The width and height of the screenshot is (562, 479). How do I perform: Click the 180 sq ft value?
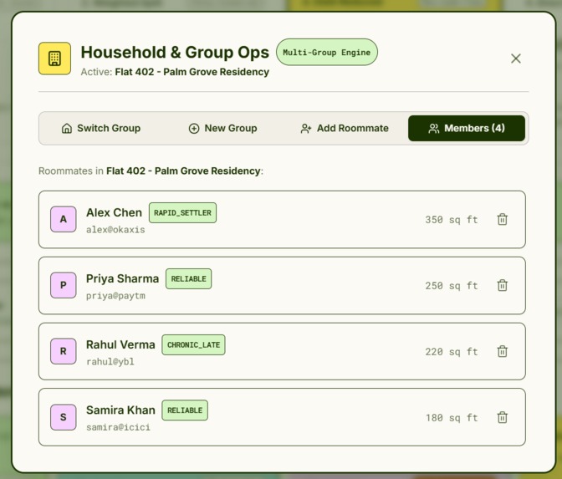[452, 418]
